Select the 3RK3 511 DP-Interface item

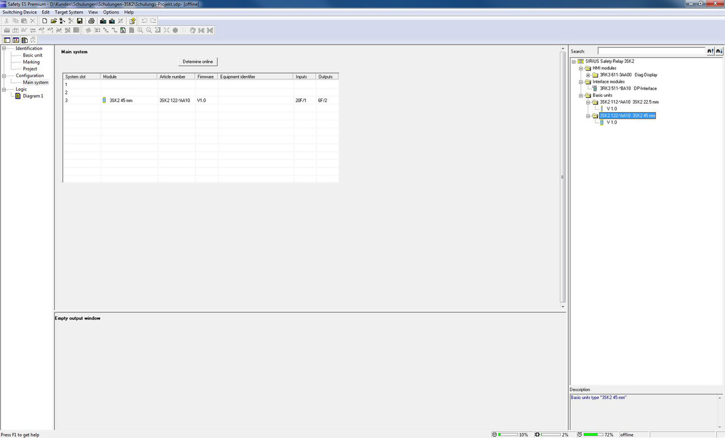click(x=628, y=88)
